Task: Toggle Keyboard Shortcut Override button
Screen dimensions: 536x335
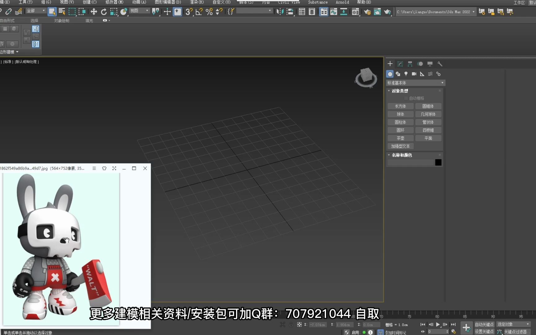Action: click(177, 12)
